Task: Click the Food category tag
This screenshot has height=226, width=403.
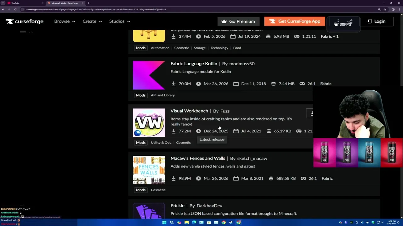Action: [x=237, y=48]
